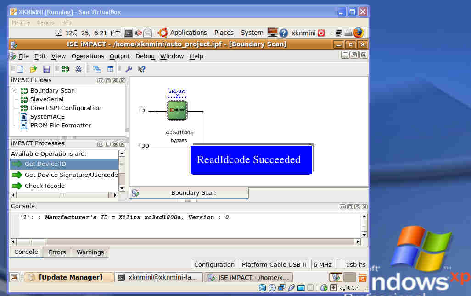Click the bug-shaped debug toolbar icon

[x=78, y=69]
